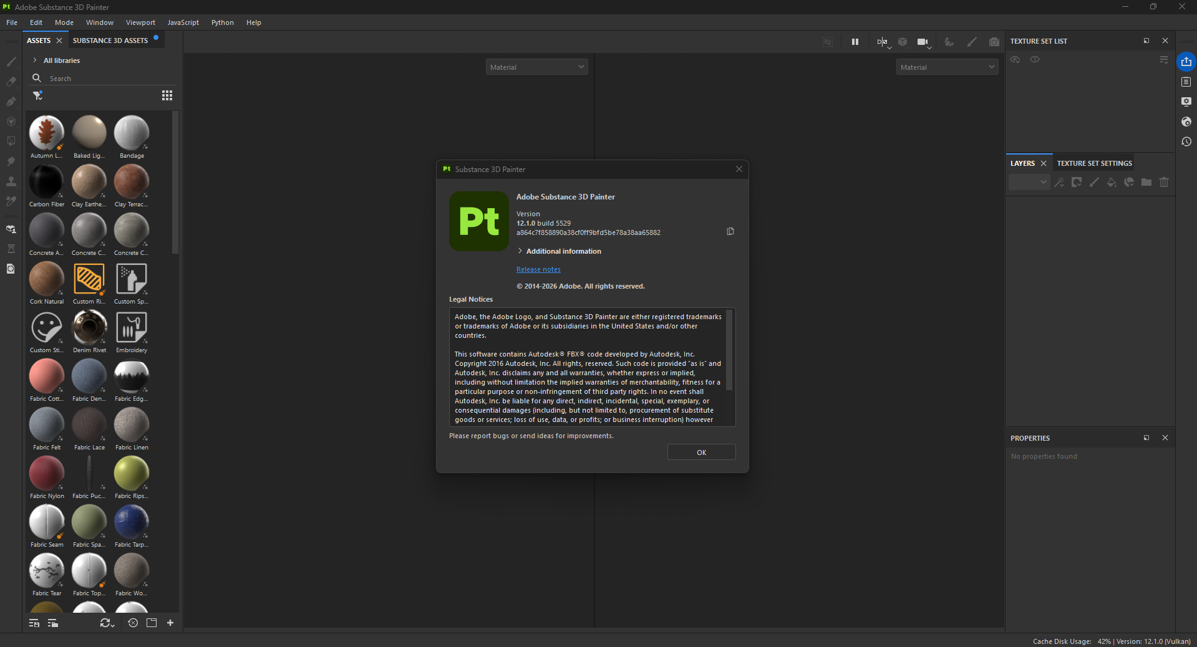Toggle the half-disc icon in top toolbar
1197x647 pixels.
click(949, 42)
